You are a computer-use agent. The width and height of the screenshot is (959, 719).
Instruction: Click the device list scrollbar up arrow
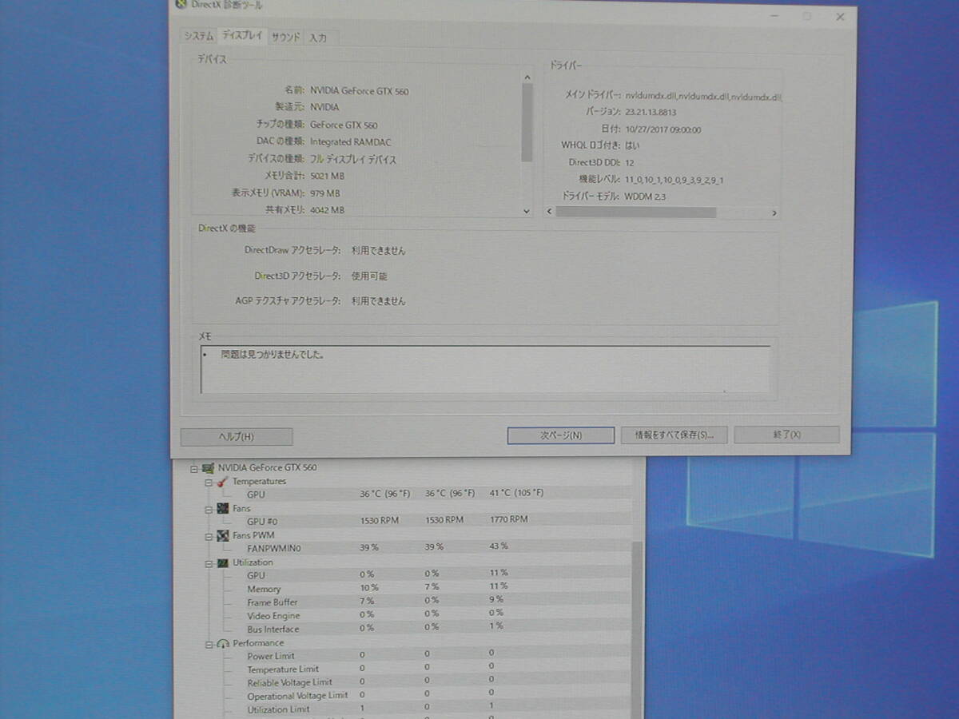[x=527, y=77]
